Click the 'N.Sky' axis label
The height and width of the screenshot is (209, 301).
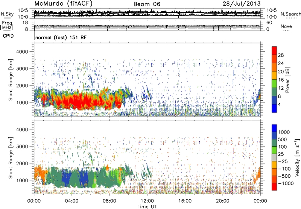point(7,14)
